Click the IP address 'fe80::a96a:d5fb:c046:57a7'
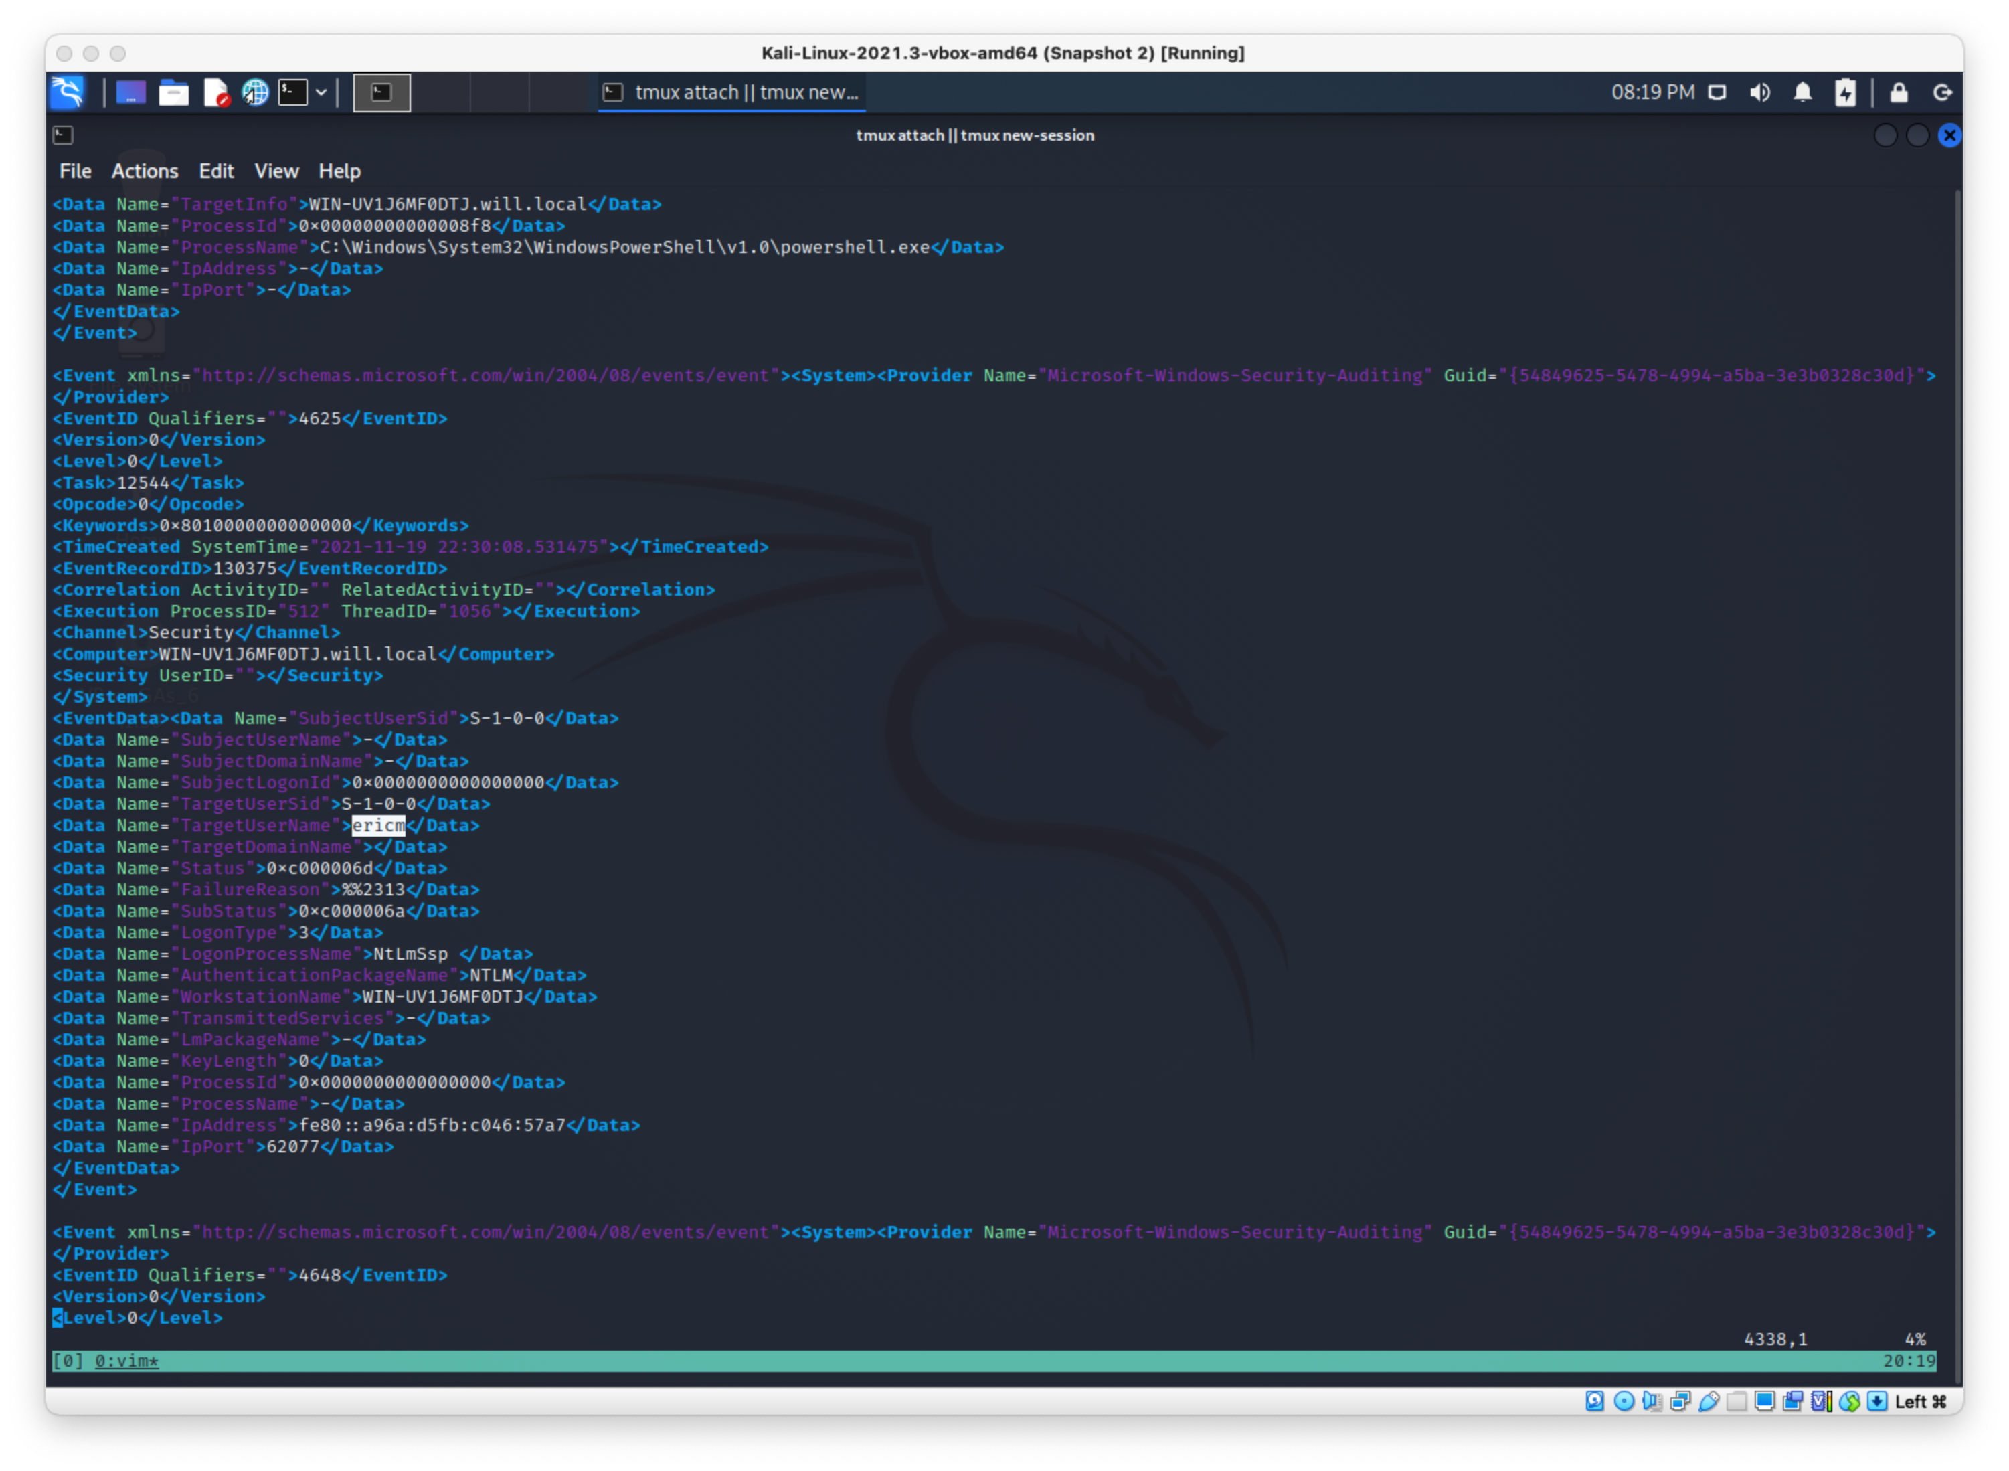The width and height of the screenshot is (2009, 1471). pyautogui.click(x=433, y=1126)
